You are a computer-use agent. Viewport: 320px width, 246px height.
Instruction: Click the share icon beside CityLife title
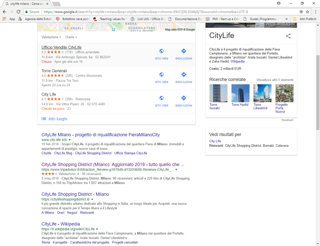point(288,36)
